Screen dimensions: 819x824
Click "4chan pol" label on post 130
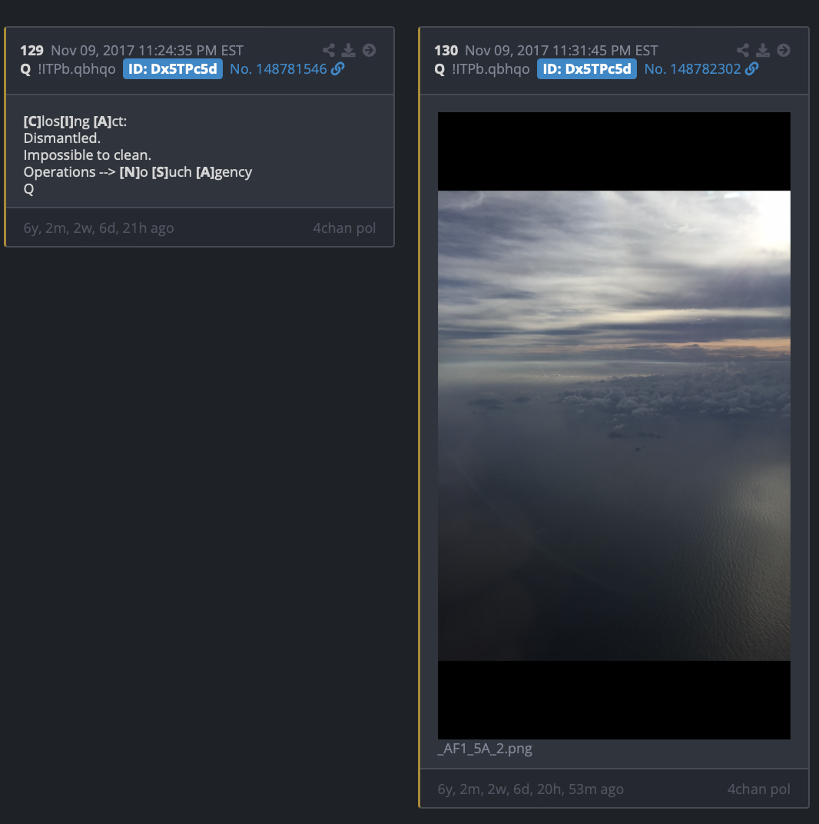(758, 789)
